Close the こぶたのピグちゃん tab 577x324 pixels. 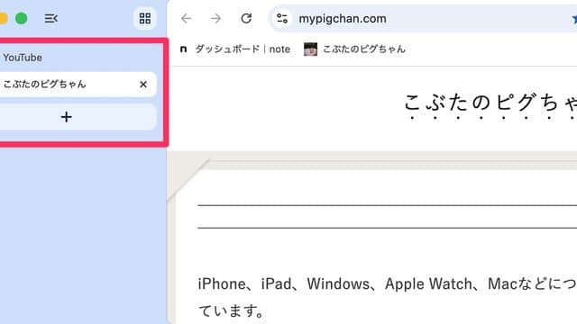(143, 85)
